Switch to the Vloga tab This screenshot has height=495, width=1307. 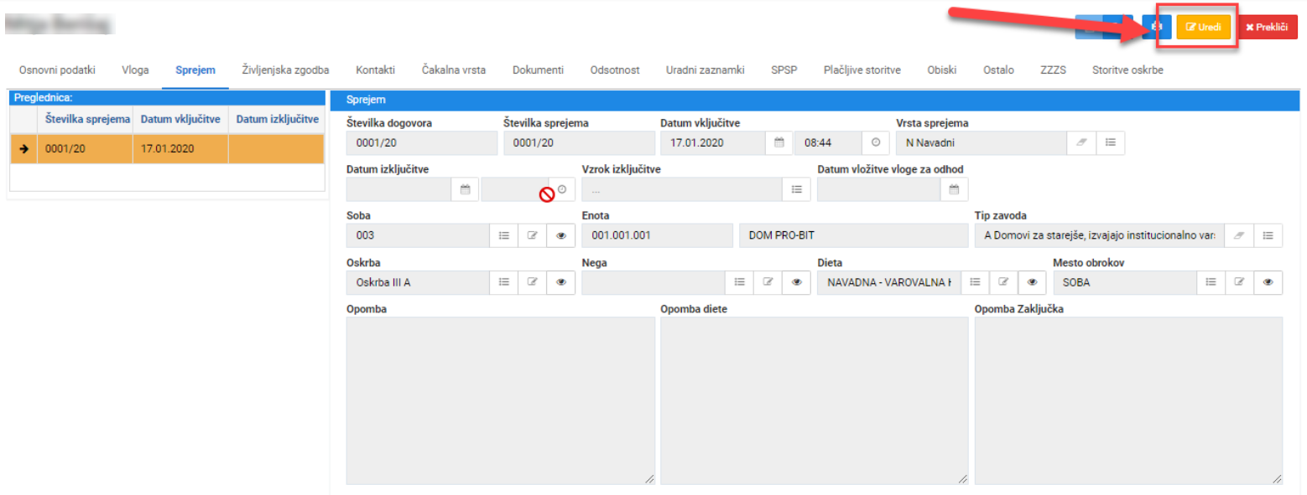(135, 70)
